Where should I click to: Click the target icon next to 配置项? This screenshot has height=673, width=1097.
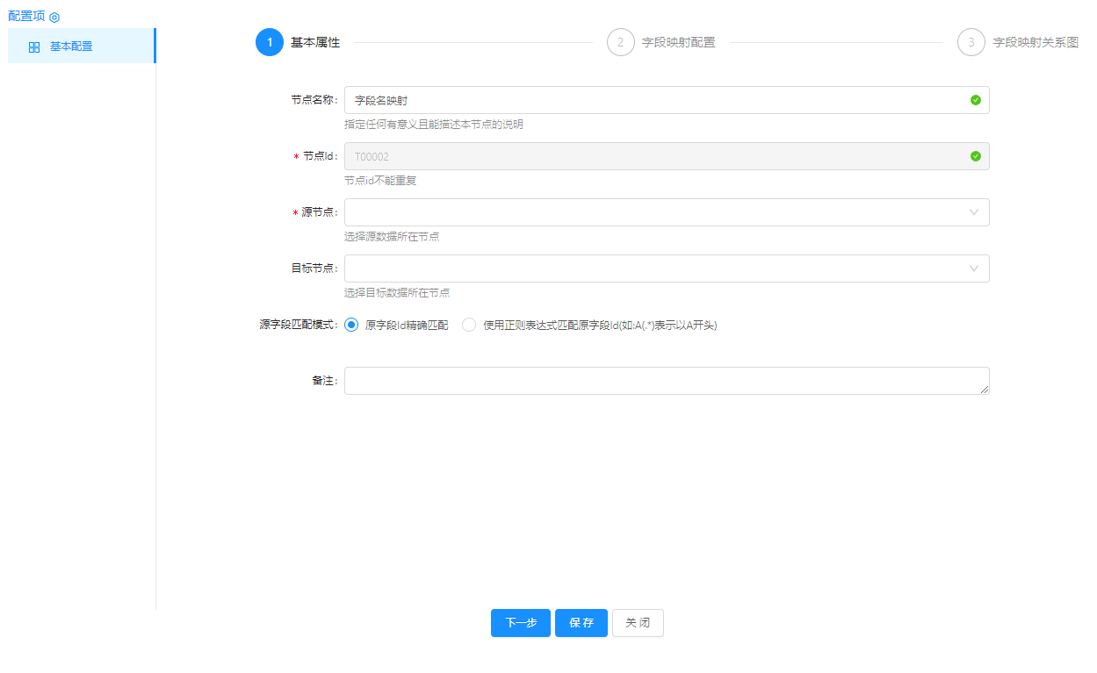click(x=54, y=17)
